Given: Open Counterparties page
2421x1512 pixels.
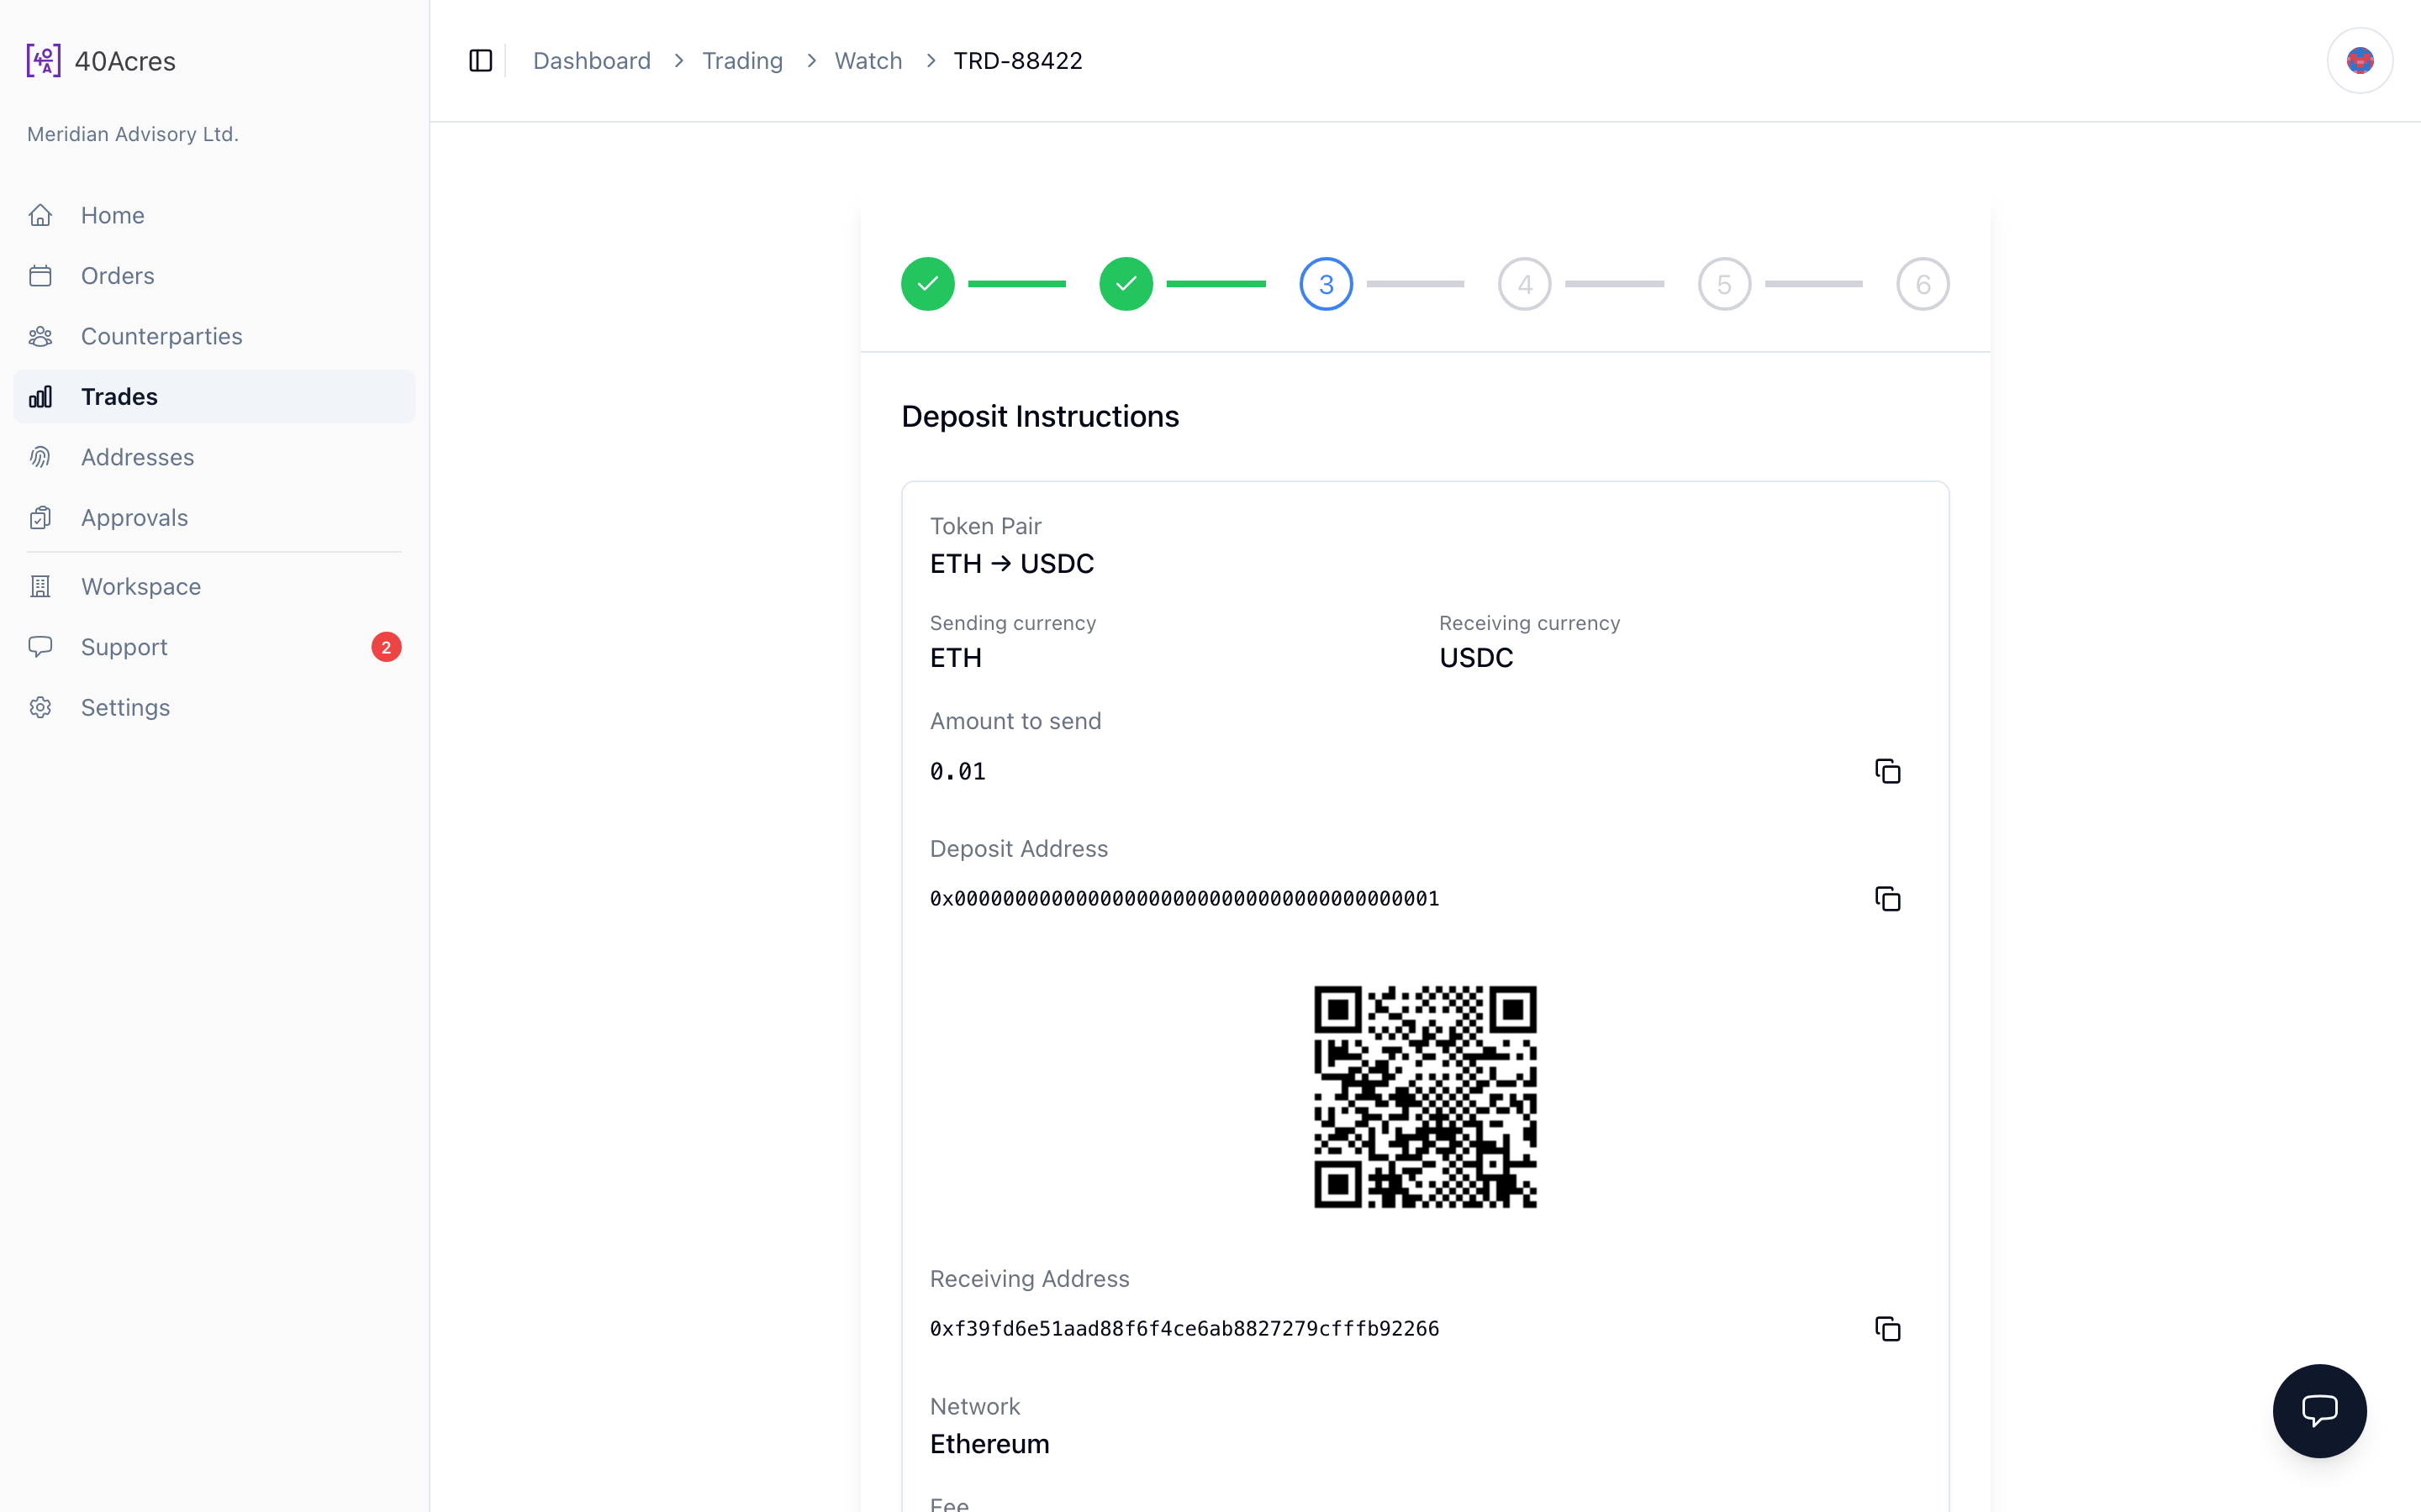Looking at the screenshot, I should click(x=214, y=336).
